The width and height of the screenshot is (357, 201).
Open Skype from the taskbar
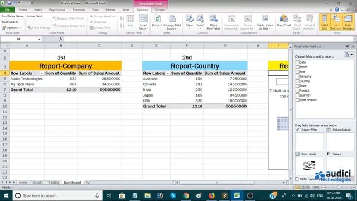click(173, 195)
